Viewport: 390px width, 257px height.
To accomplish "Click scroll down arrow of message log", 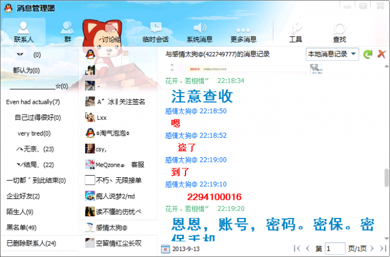I will pos(386,239).
